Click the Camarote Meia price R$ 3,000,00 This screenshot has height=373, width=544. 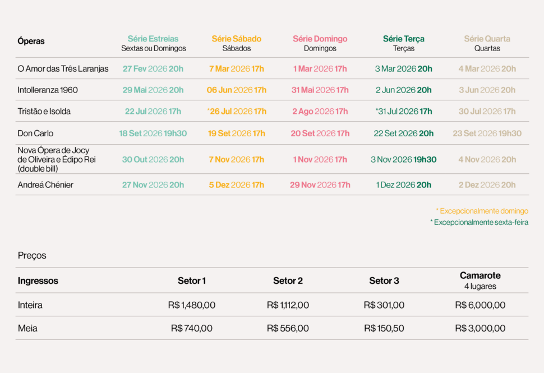click(x=480, y=328)
